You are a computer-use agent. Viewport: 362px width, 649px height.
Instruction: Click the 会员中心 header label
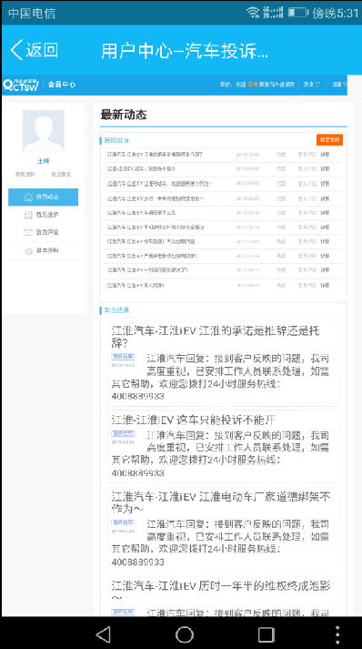tap(62, 85)
